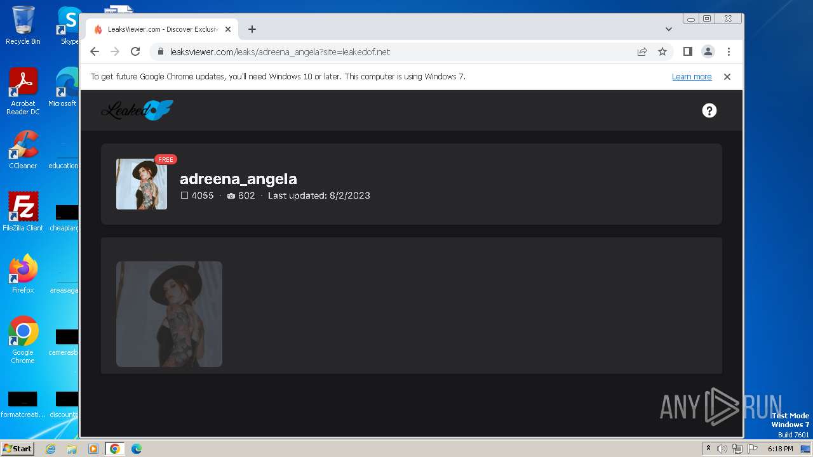Click the network tray icon
813x457 pixels.
(x=737, y=449)
